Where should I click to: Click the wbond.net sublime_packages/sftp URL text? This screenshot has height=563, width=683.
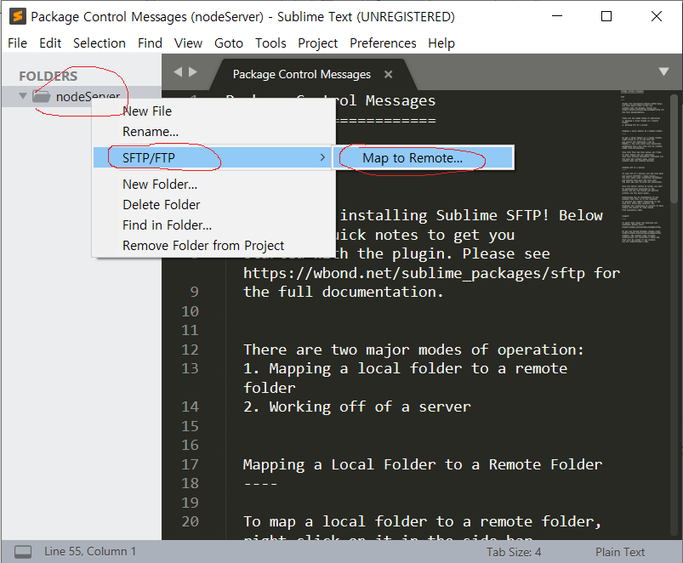414,273
